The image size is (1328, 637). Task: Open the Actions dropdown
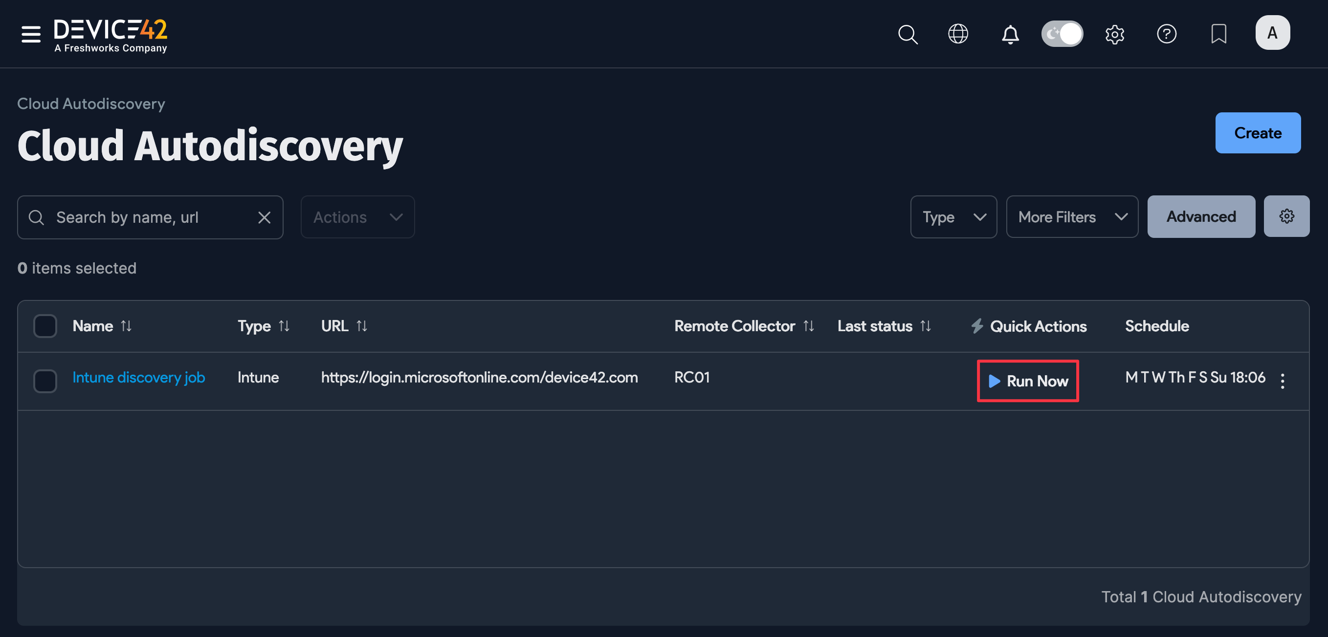point(357,217)
